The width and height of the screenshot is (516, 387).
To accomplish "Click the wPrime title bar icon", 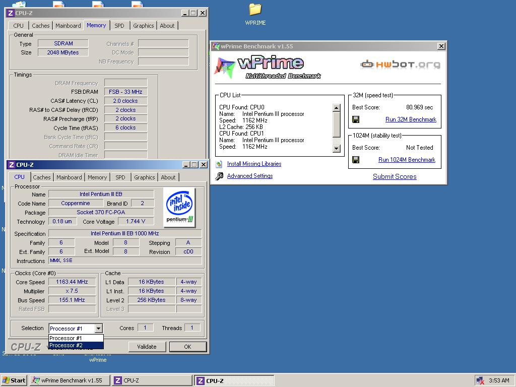I will coord(216,46).
